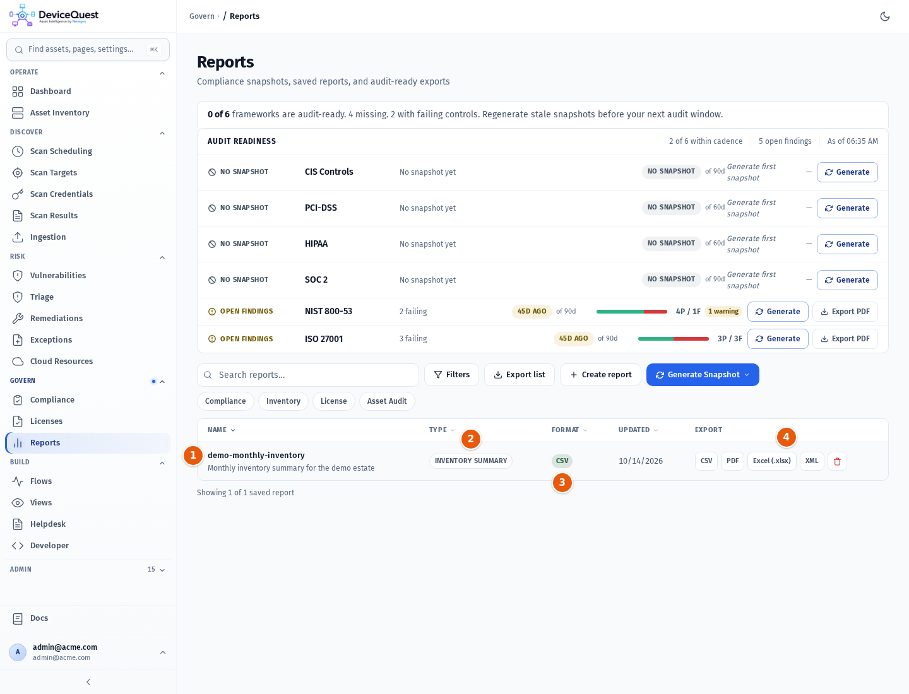The height and width of the screenshot is (694, 909).
Task: Export the NIST 800-53 PDF
Action: pyautogui.click(x=845, y=312)
